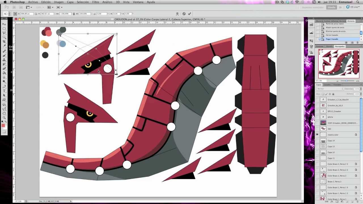
Task: Select the Clone Stamp tool
Action: click(x=4, y=60)
